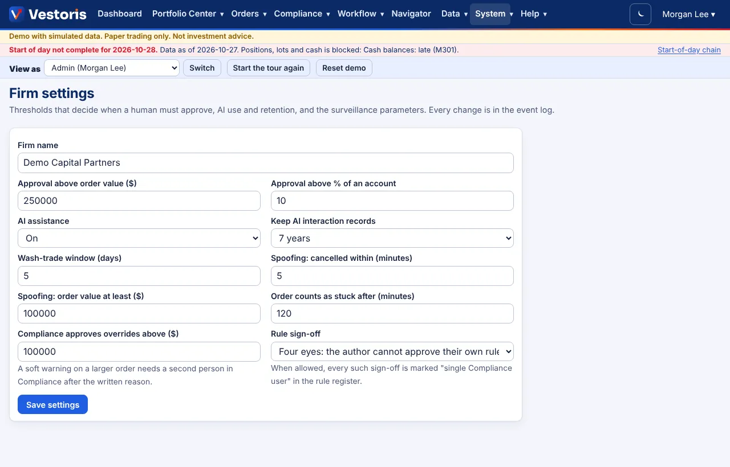Follow the Start-of-day chain link

pyautogui.click(x=689, y=50)
